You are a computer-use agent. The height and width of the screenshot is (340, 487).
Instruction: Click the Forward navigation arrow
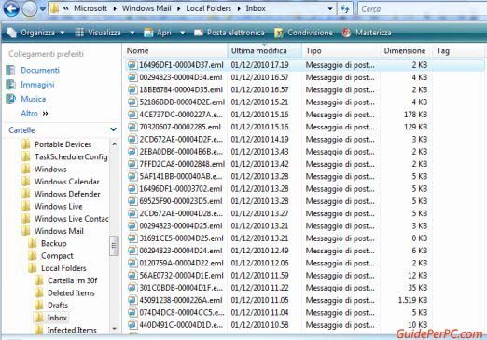point(29,8)
